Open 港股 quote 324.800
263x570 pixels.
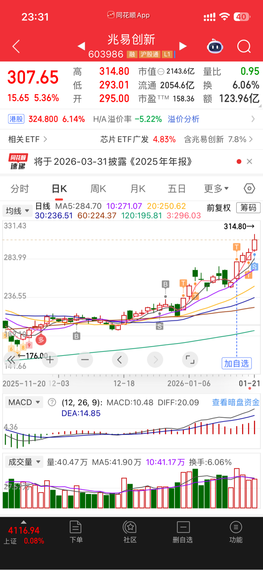[46, 119]
